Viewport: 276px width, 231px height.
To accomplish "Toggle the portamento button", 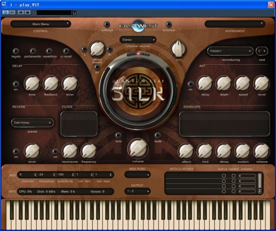I will (x=33, y=51).
